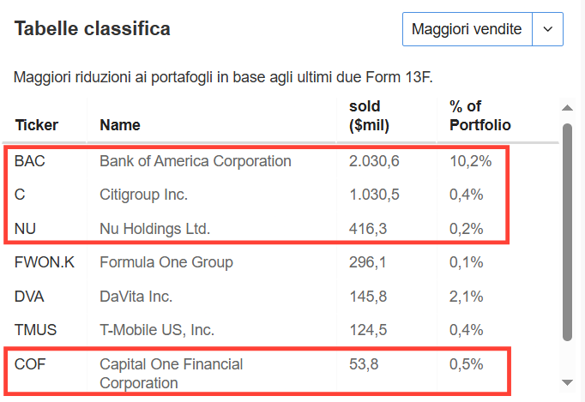Click the scrollbar up arrow
585x402 pixels.
click(x=567, y=108)
